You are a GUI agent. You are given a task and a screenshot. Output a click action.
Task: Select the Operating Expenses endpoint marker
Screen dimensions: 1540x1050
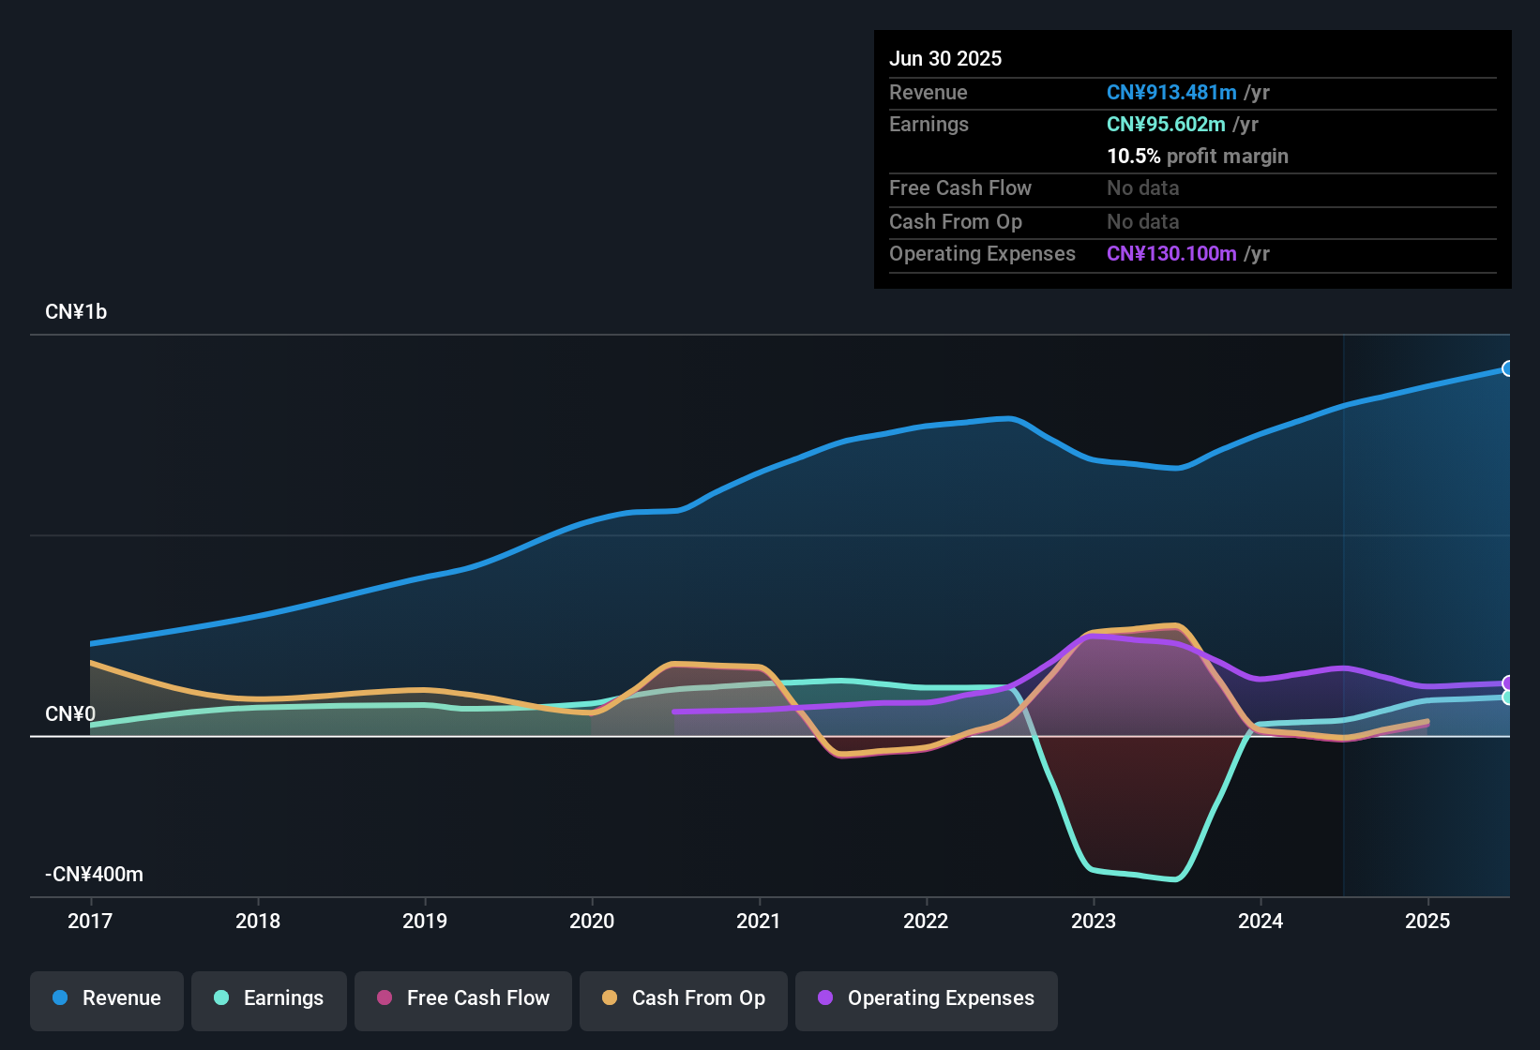click(1508, 682)
